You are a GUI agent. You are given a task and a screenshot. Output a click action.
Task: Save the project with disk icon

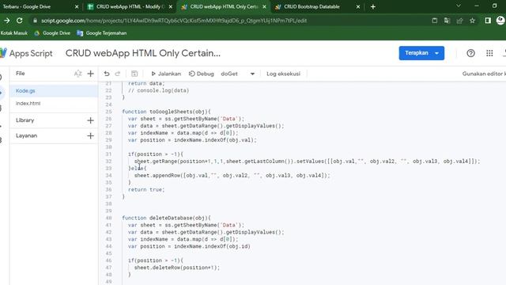coord(134,74)
